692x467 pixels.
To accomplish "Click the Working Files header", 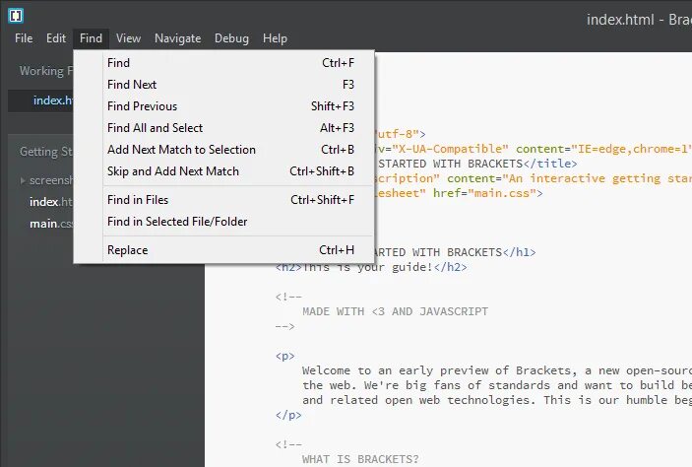I will coord(46,71).
